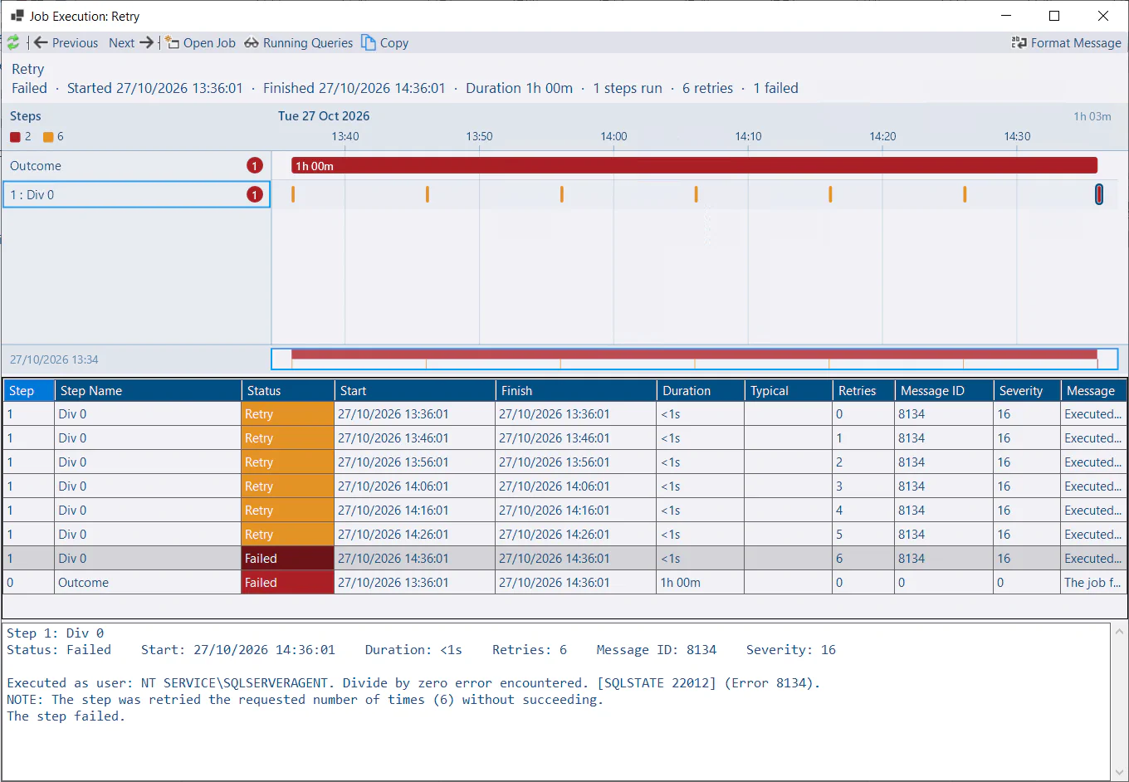Click red failed badge on Div 0 row
Image resolution: width=1129 pixels, height=782 pixels.
pyautogui.click(x=254, y=194)
